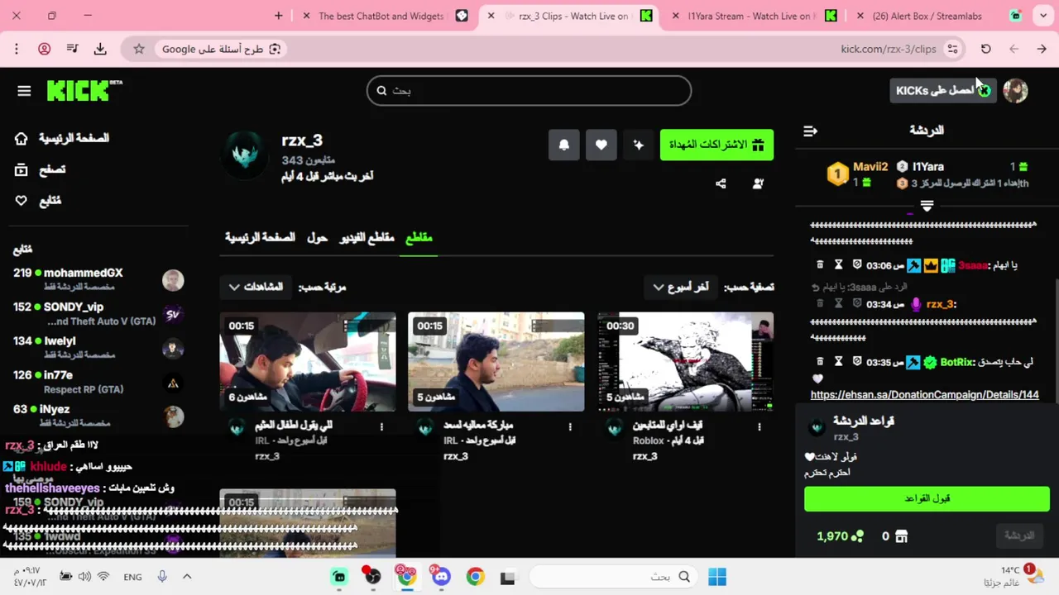Open the آخر أسبوع filter dropdown
Viewport: 1059px width, 595px height.
click(x=681, y=287)
